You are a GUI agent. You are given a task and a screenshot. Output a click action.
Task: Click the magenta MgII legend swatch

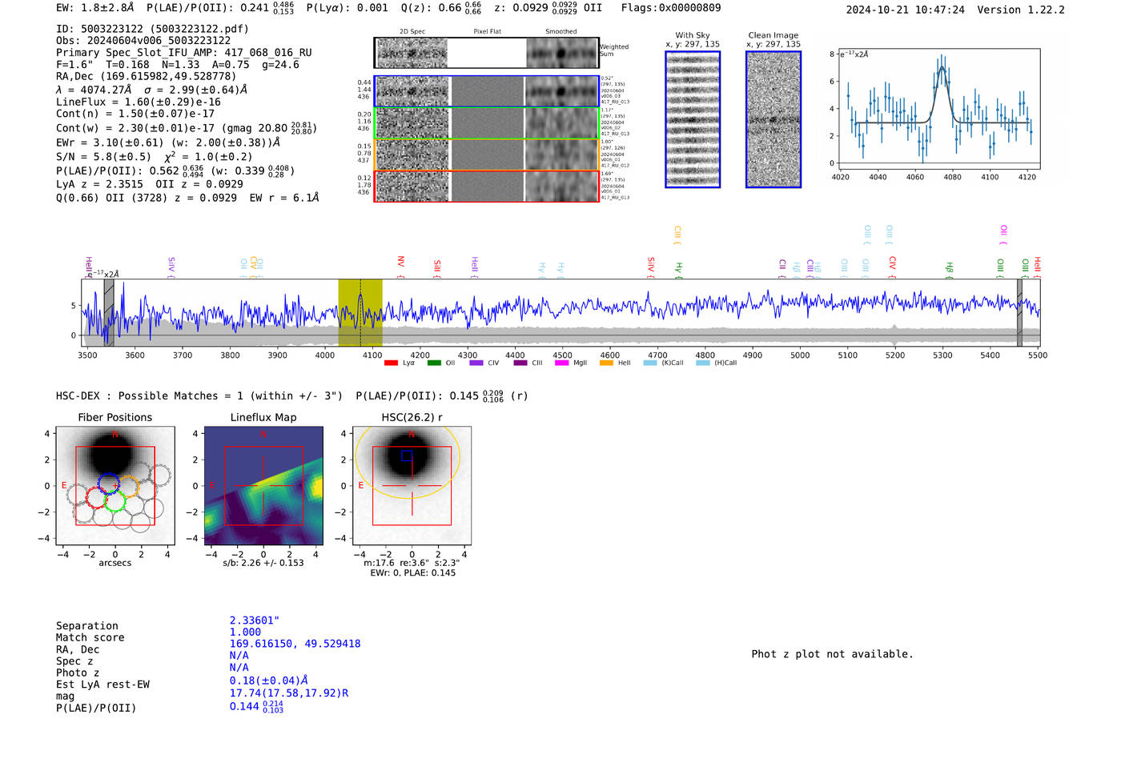(x=561, y=363)
